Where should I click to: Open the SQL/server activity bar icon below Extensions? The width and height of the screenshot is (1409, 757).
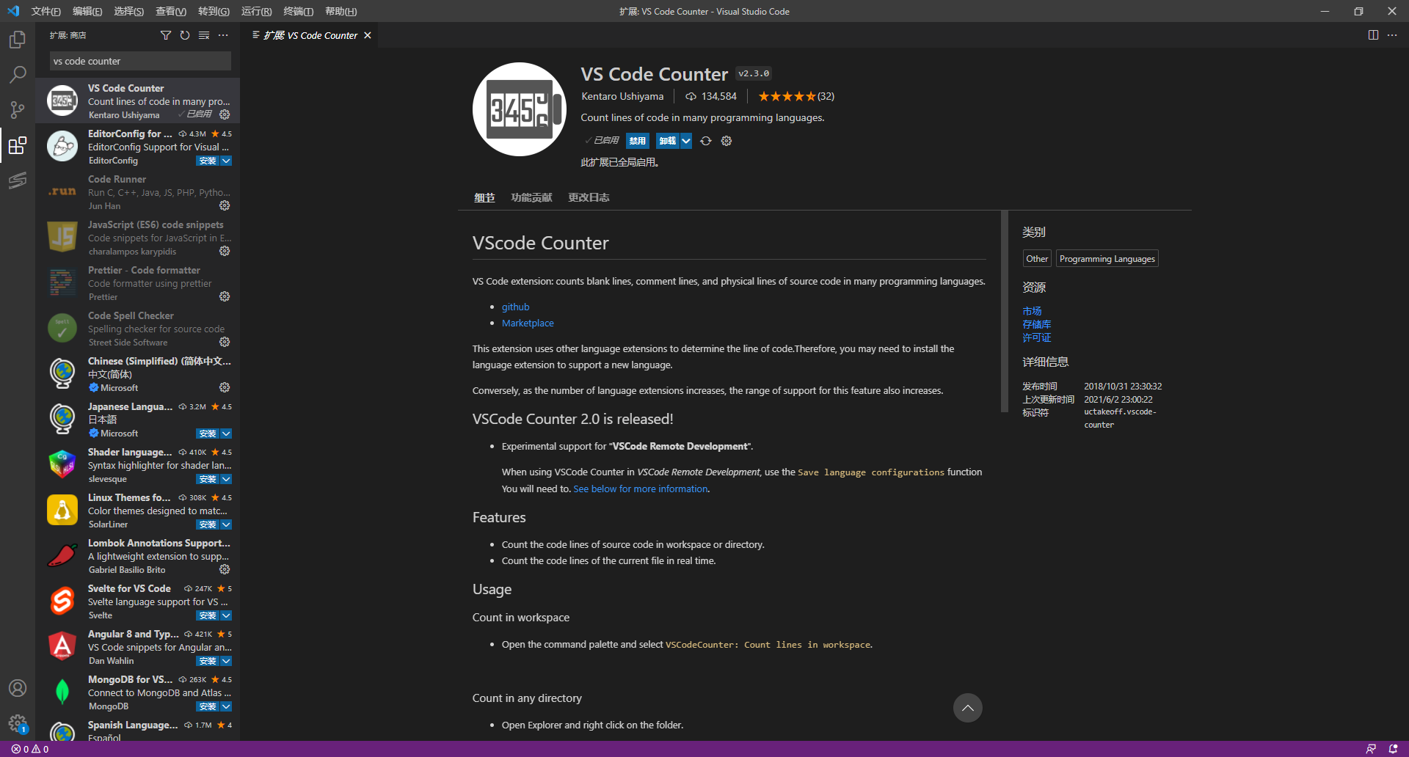click(18, 180)
